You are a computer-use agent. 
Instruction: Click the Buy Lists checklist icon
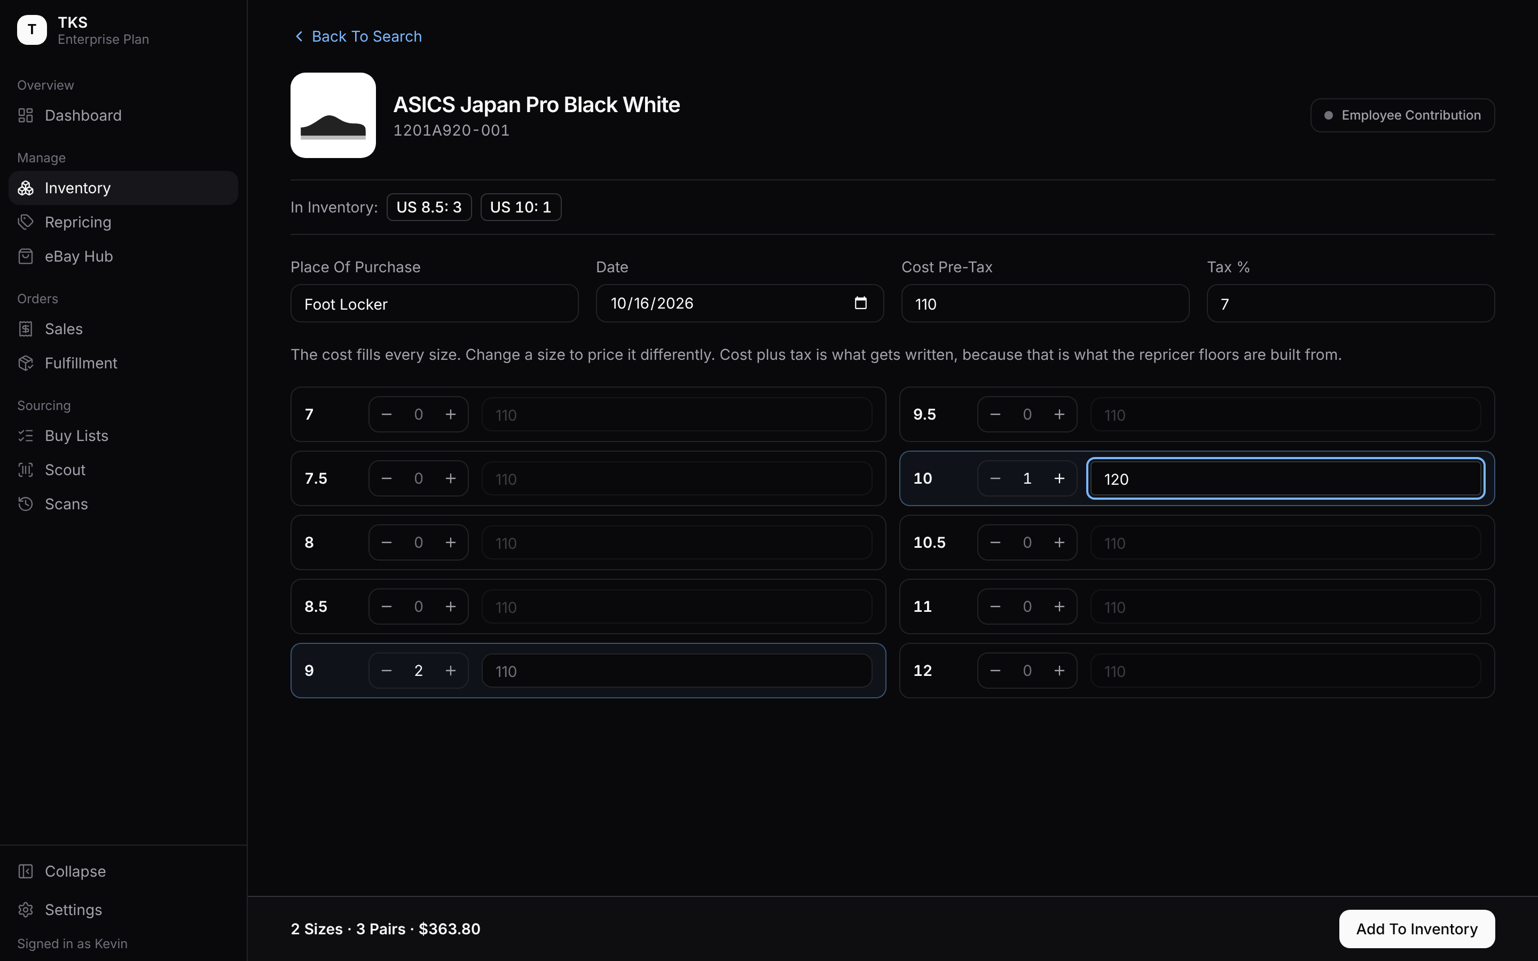(x=26, y=435)
